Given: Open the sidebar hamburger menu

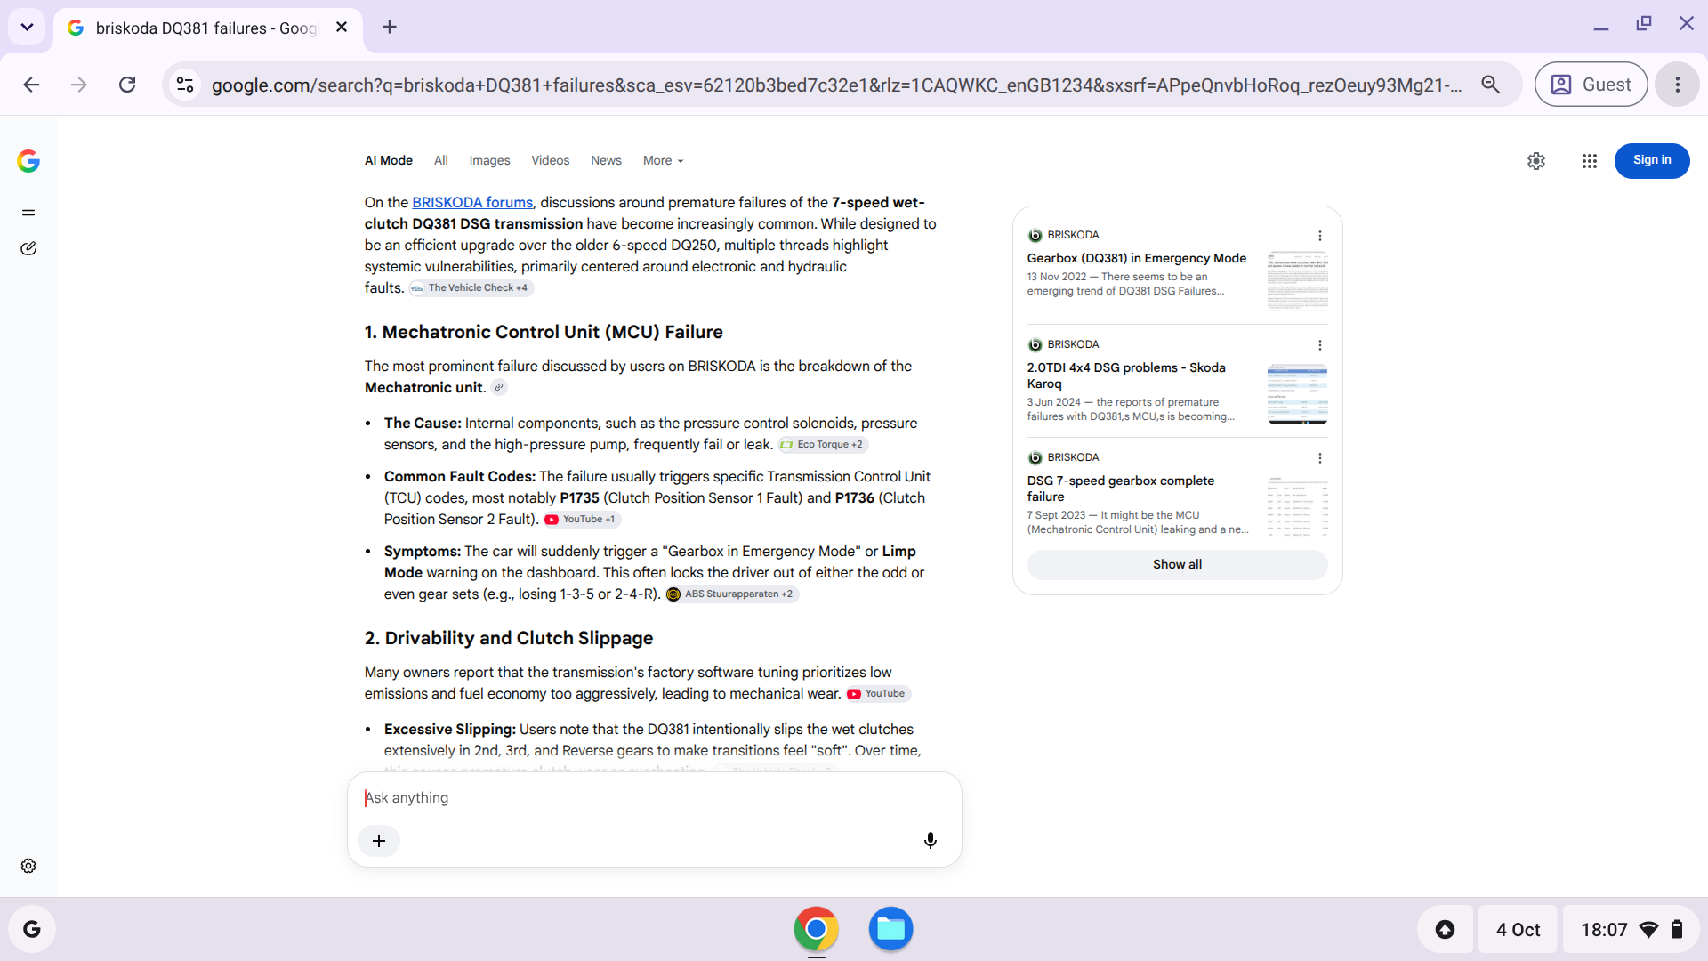Looking at the screenshot, I should coord(28,213).
